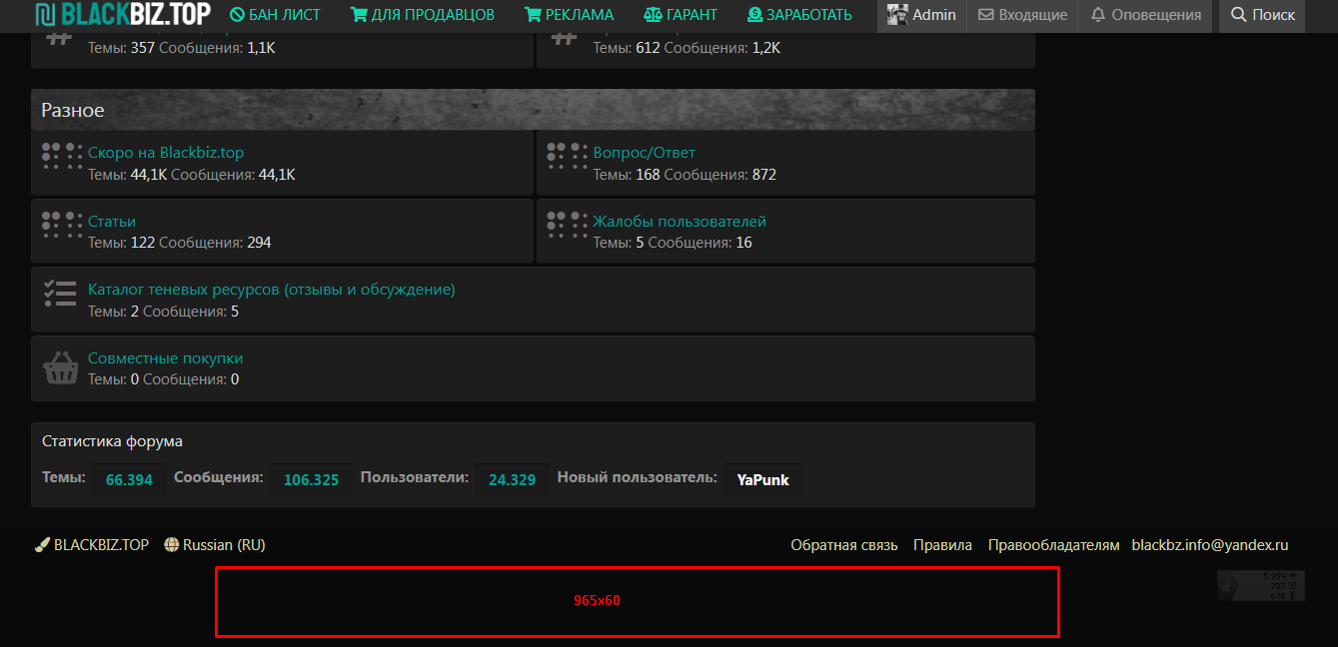Image resolution: width=1338 pixels, height=647 pixels.
Task: Open the ЗАРАБОТАТЬ menu
Action: [798, 15]
